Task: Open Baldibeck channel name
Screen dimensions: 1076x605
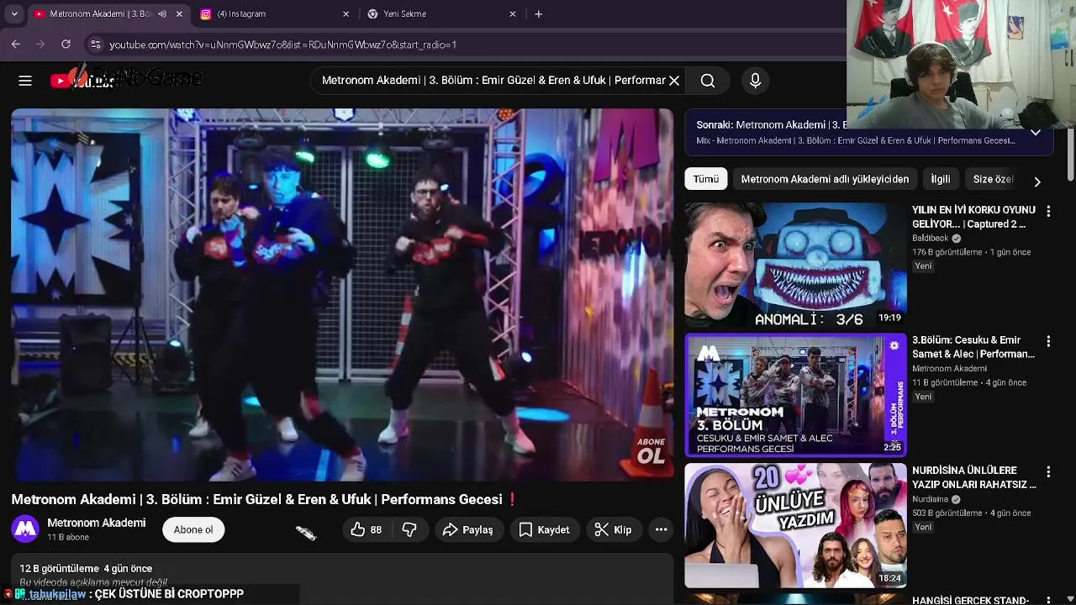Action: pyautogui.click(x=931, y=239)
